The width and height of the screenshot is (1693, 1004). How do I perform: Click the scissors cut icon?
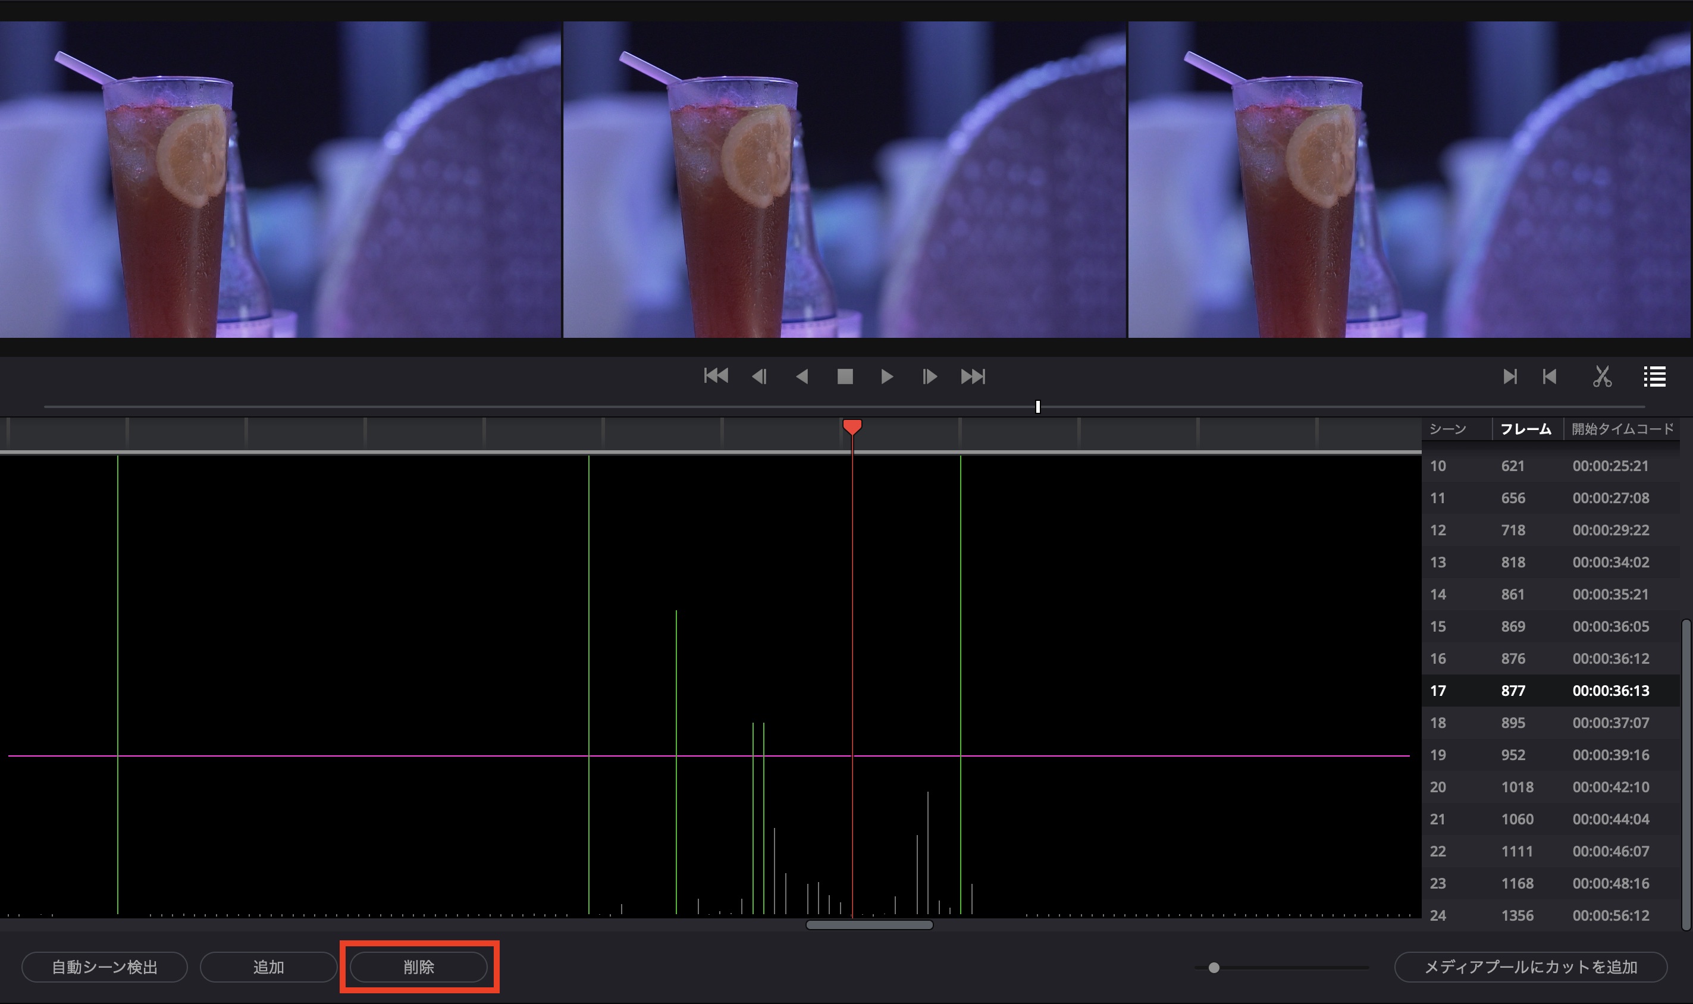pos(1601,376)
